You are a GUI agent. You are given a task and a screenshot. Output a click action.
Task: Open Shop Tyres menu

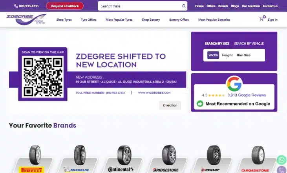click(64, 20)
